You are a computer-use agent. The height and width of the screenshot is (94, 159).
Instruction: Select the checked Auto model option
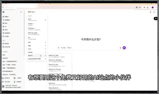pyautogui.click(x=37, y=20)
